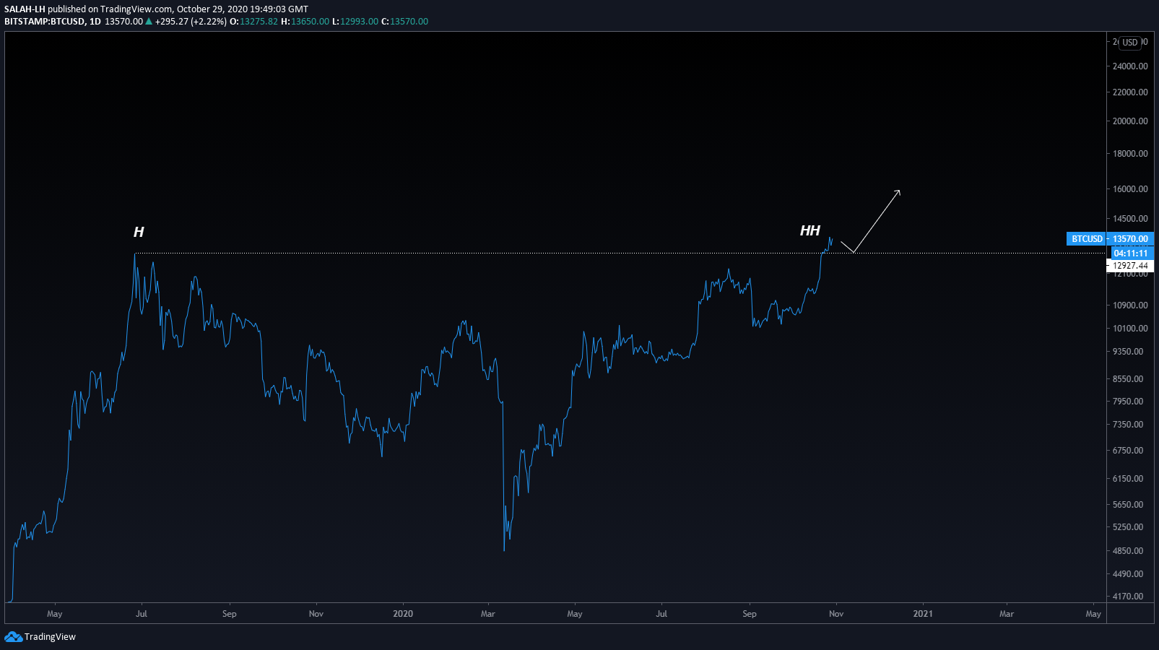This screenshot has width=1159, height=650.
Task: Click the Sep label just before the 2021 label
Action: (x=750, y=614)
